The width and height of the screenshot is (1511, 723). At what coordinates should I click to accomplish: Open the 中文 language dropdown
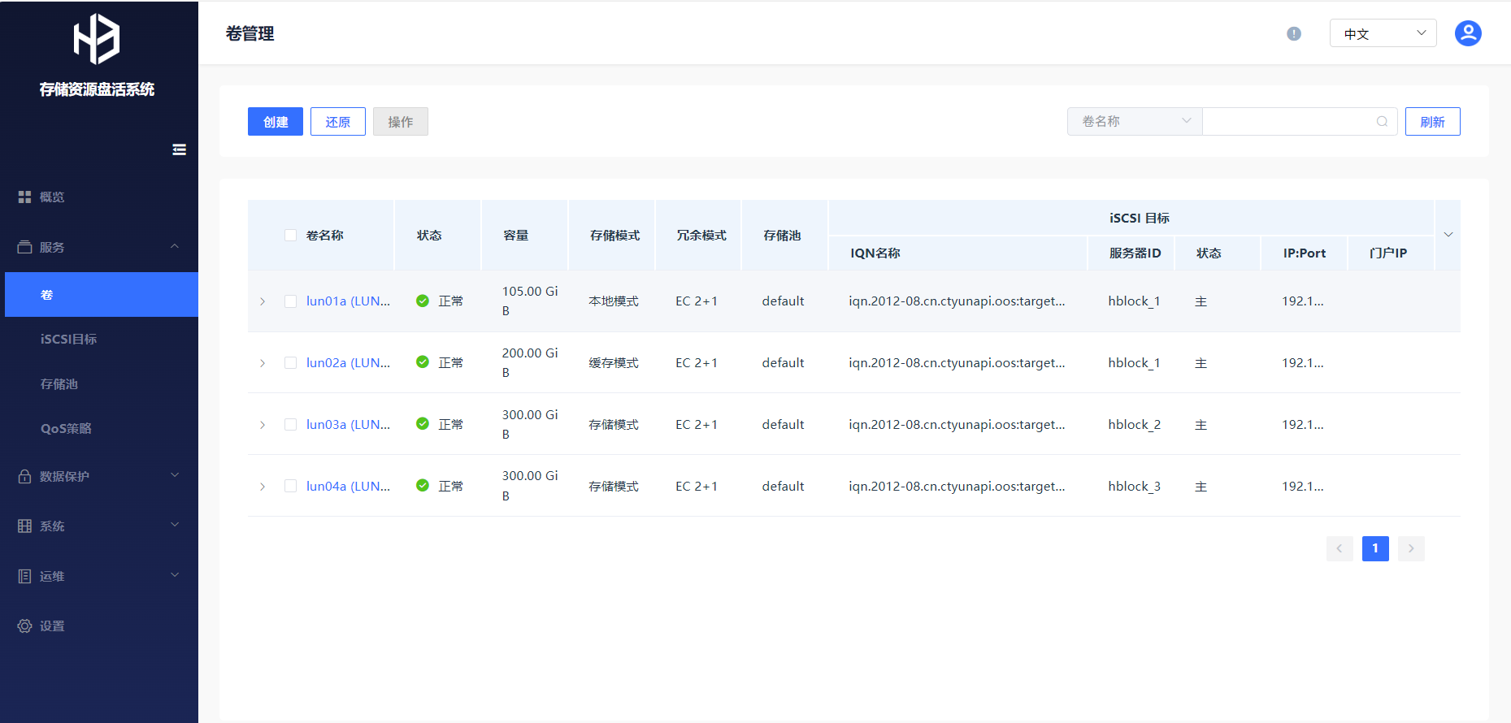tap(1383, 33)
